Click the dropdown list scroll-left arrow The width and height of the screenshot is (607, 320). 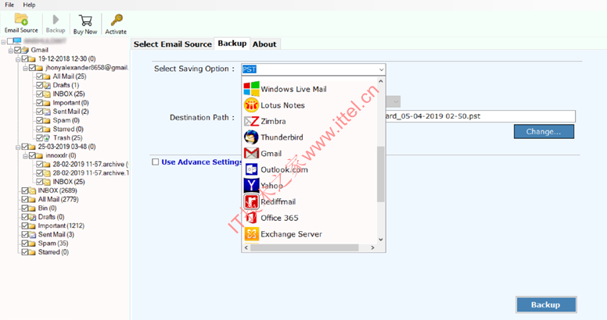[246, 247]
